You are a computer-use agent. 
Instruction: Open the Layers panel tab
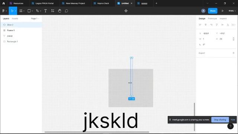pos(6,19)
